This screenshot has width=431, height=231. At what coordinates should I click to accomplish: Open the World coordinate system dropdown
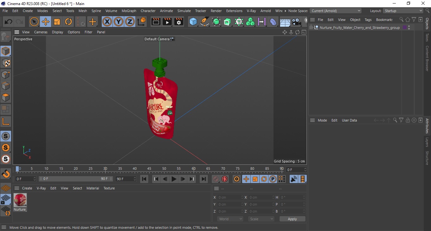coord(230,219)
